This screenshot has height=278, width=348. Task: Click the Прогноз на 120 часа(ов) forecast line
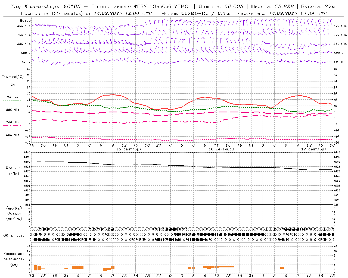point(86,13)
